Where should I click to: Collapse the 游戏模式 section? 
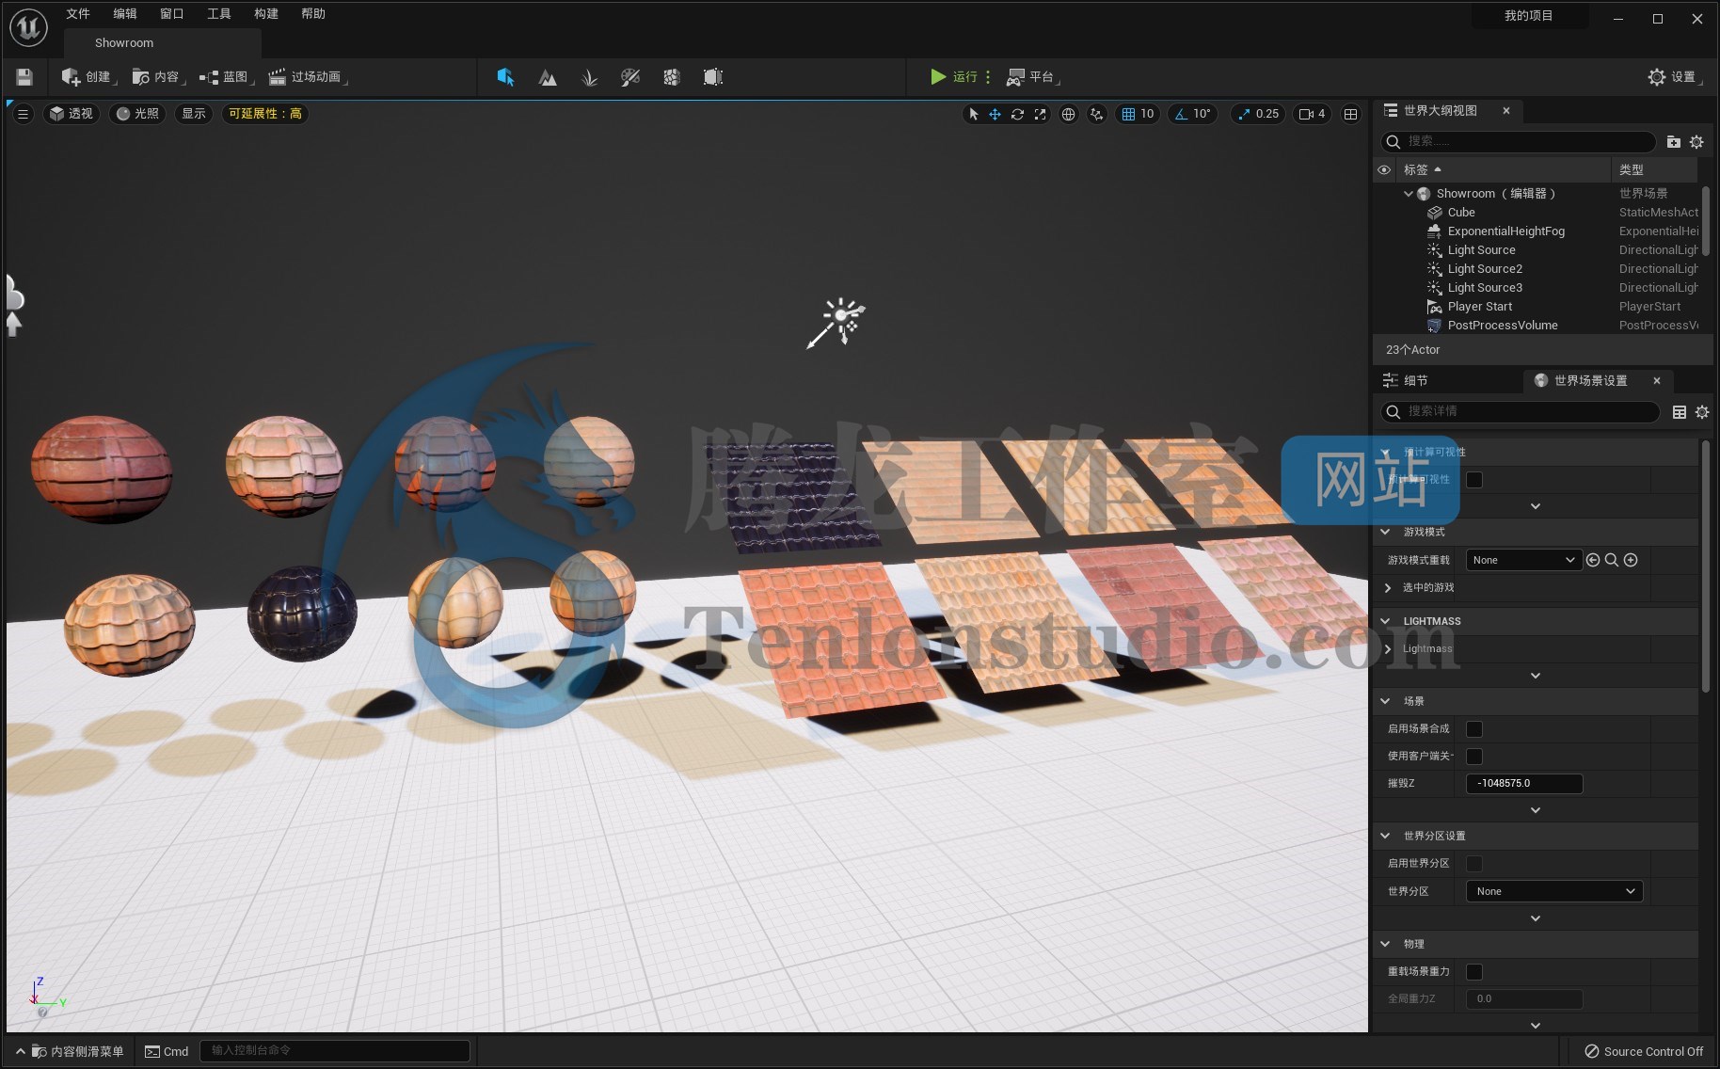click(1385, 532)
